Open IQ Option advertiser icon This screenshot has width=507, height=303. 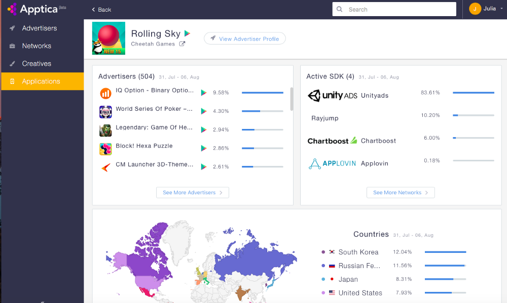click(105, 94)
